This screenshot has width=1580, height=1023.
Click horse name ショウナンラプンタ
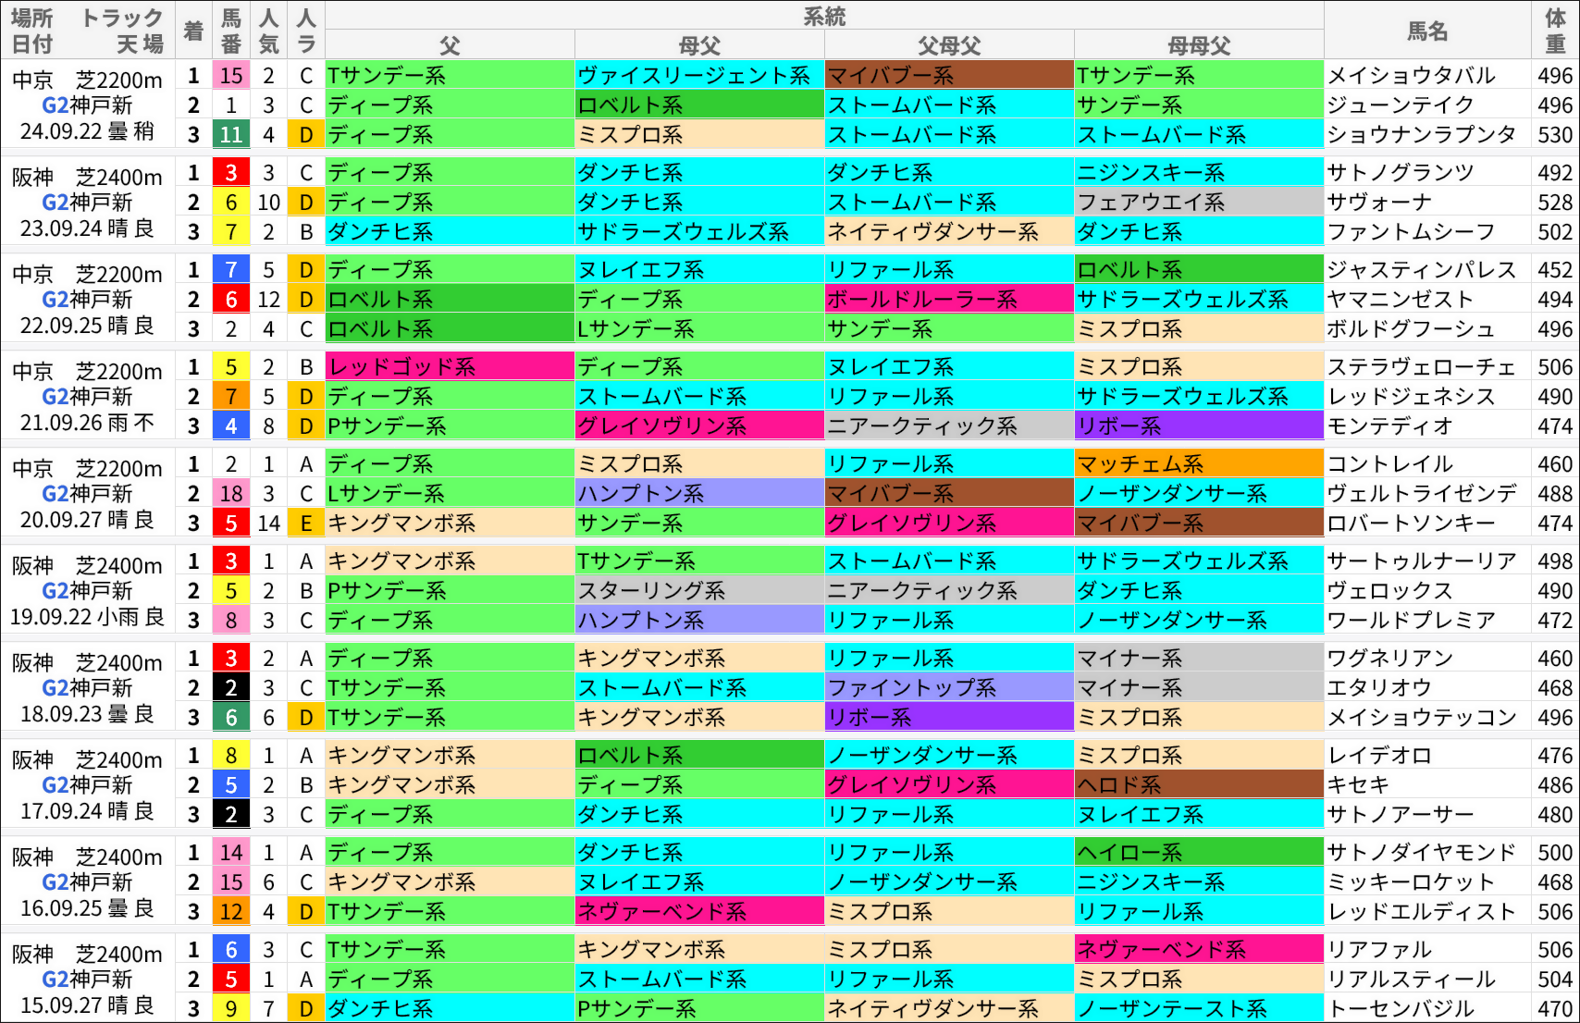[1422, 135]
